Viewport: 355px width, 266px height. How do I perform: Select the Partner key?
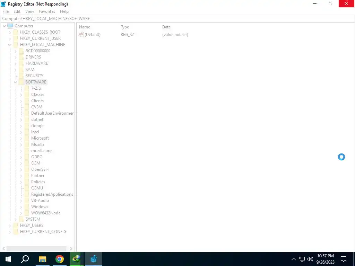[38, 176]
